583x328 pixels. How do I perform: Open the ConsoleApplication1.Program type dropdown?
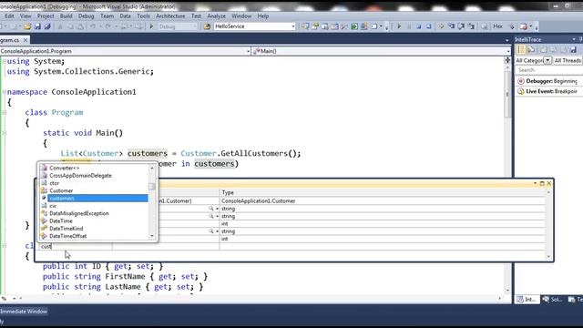click(x=248, y=51)
